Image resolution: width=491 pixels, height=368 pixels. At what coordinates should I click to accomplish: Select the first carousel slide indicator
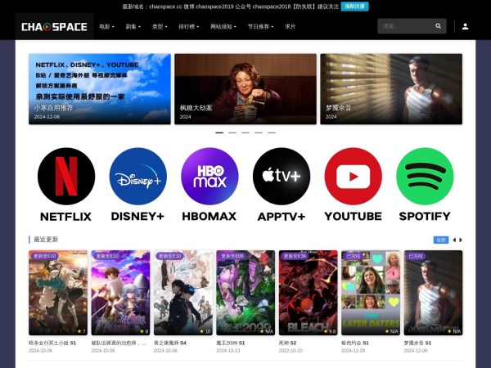219,132
